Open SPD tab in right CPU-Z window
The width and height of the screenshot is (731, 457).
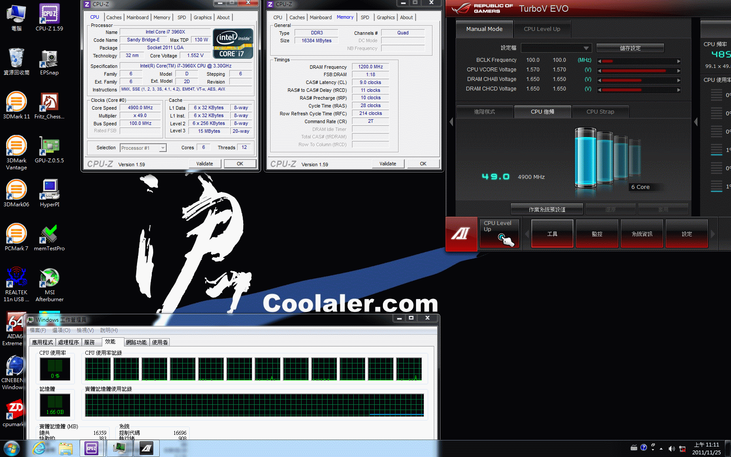coord(365,17)
